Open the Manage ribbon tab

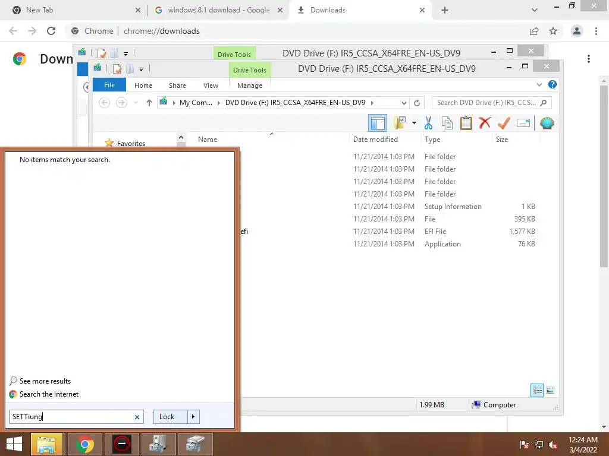point(250,85)
